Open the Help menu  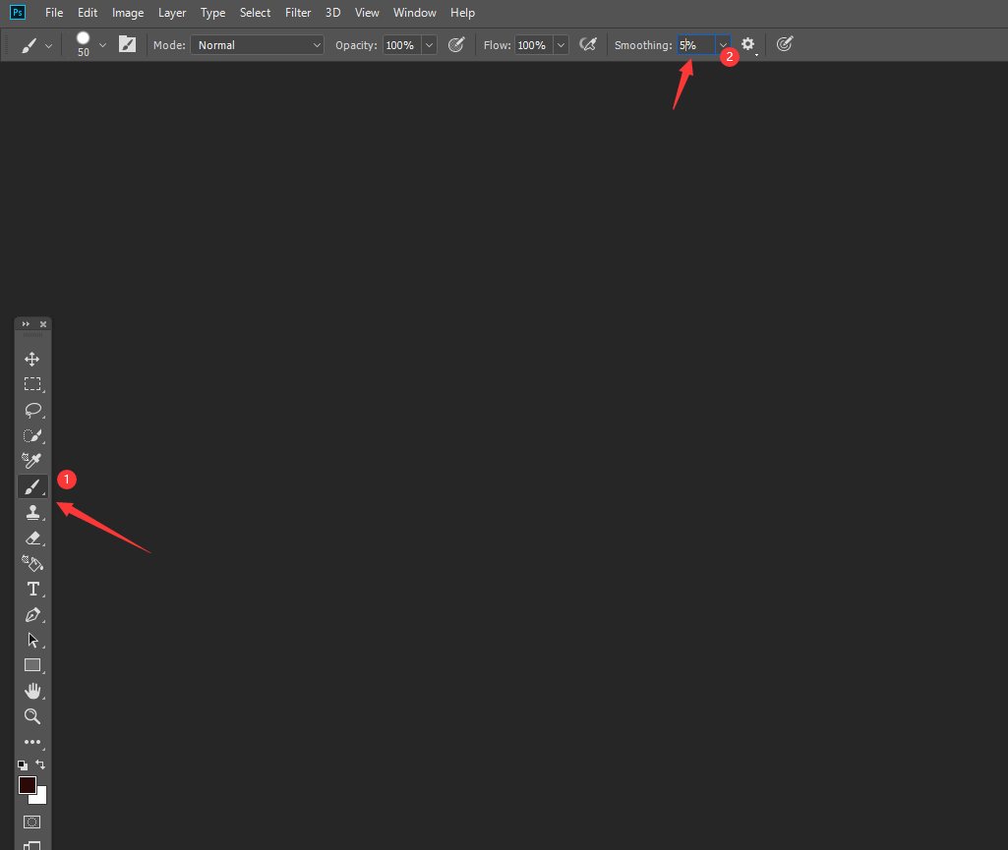tap(462, 13)
